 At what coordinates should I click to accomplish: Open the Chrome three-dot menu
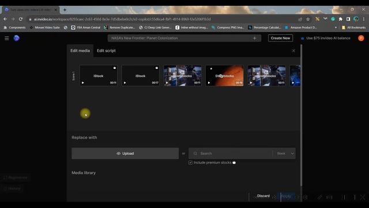click(364, 19)
